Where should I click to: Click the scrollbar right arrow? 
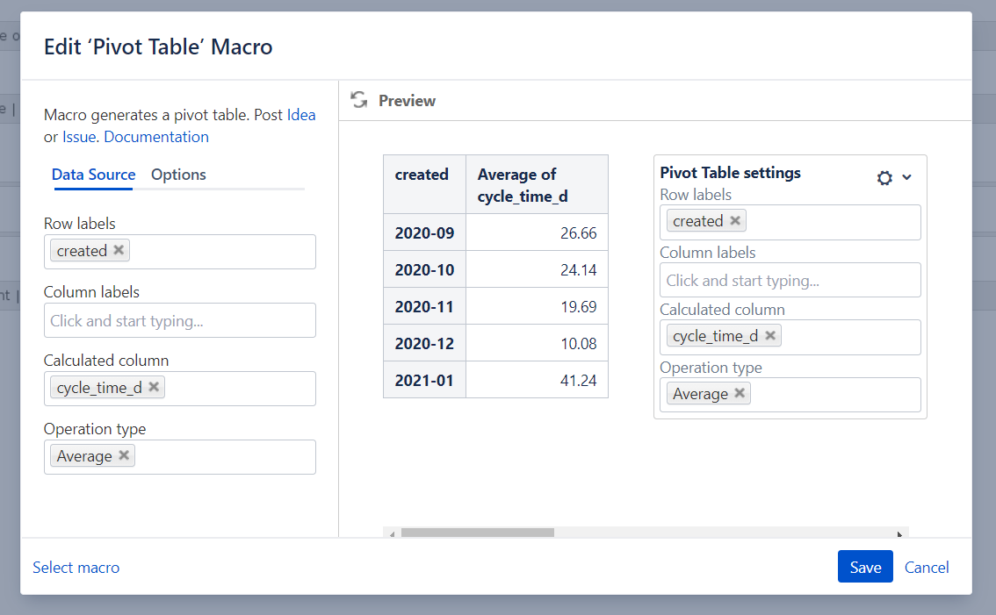coord(899,533)
